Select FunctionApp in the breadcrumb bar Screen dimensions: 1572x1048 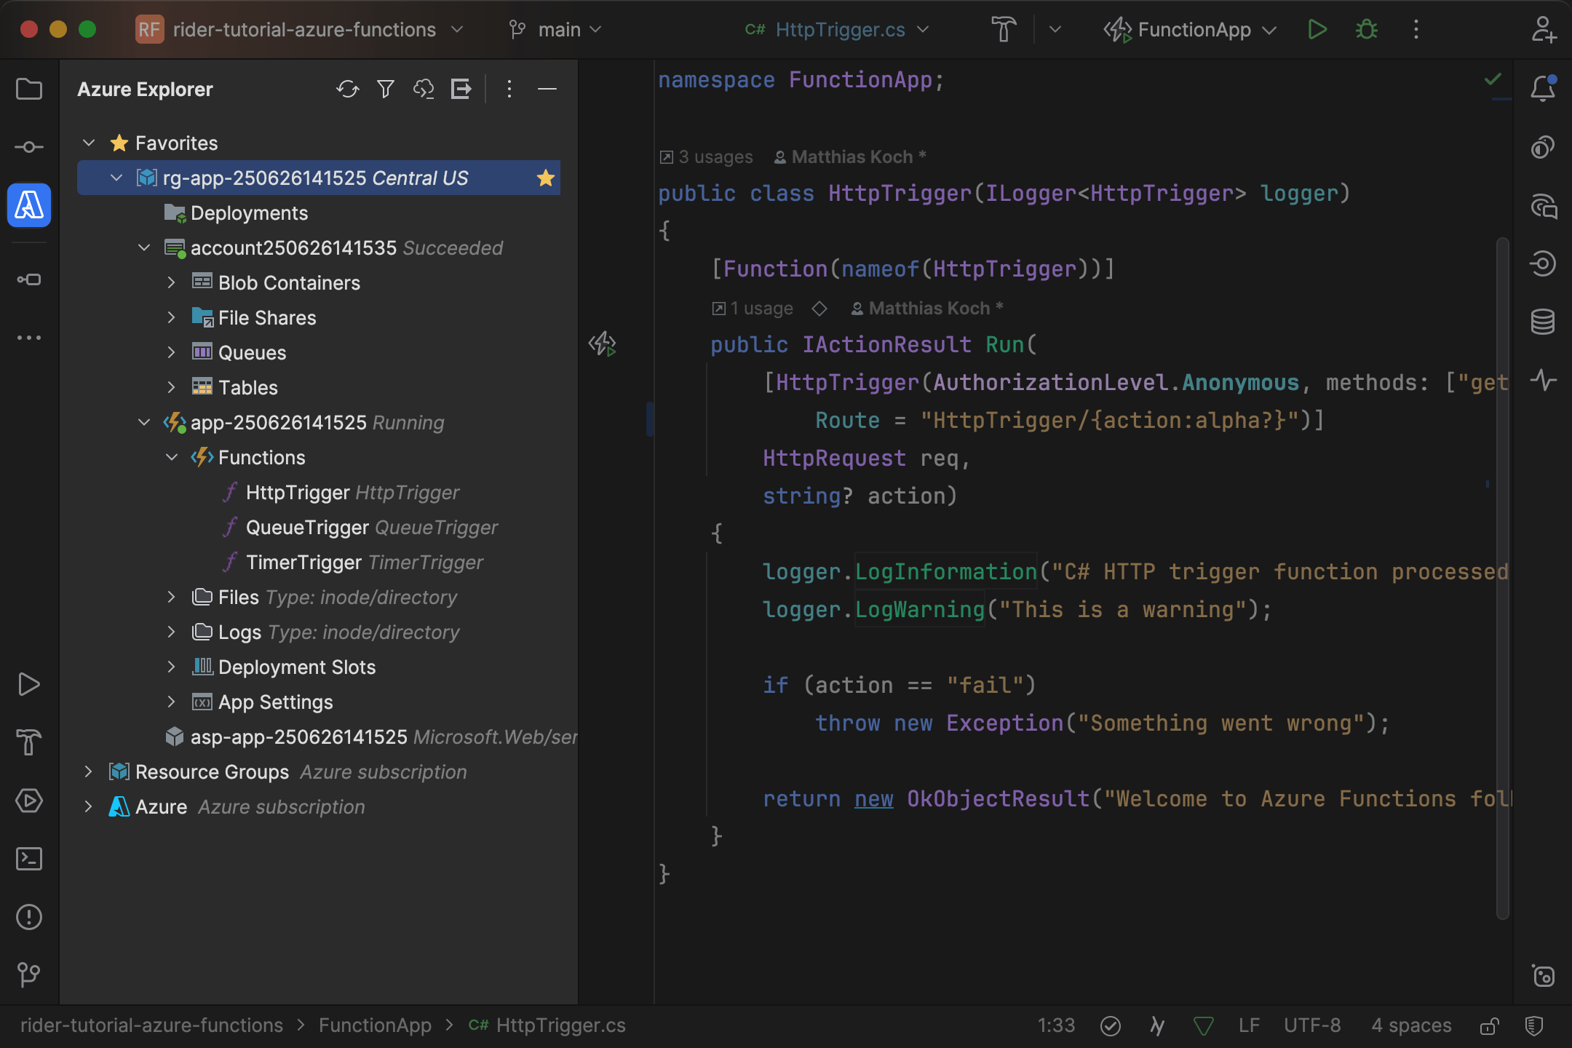374,1025
